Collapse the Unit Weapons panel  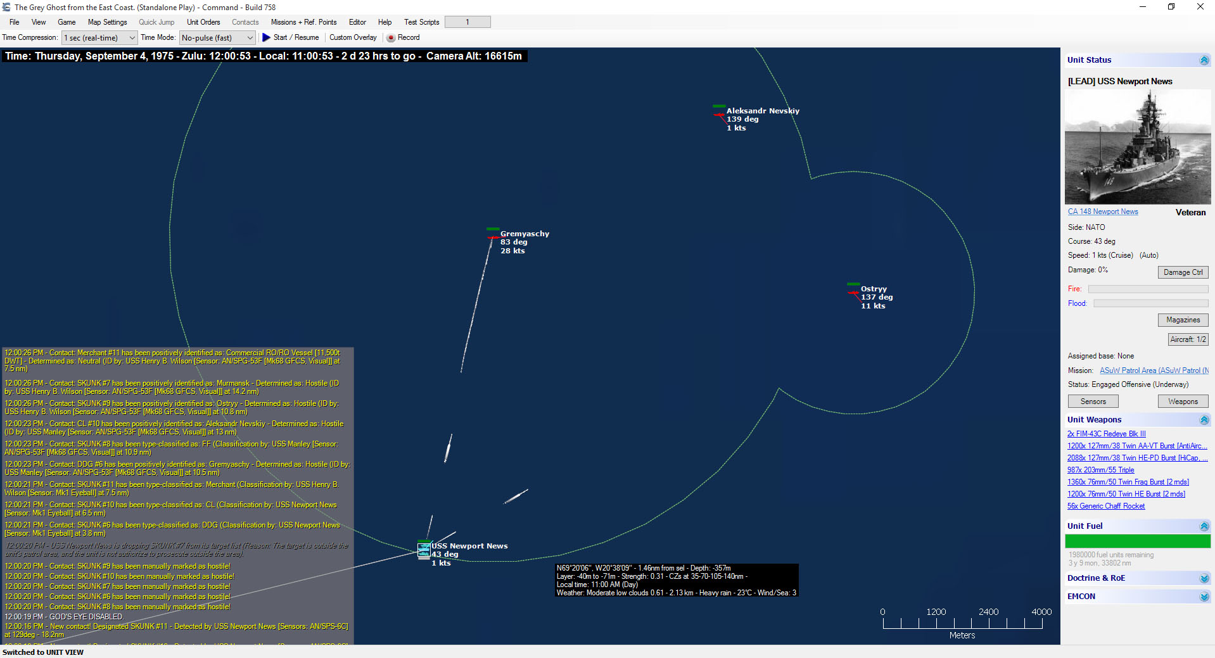point(1204,419)
